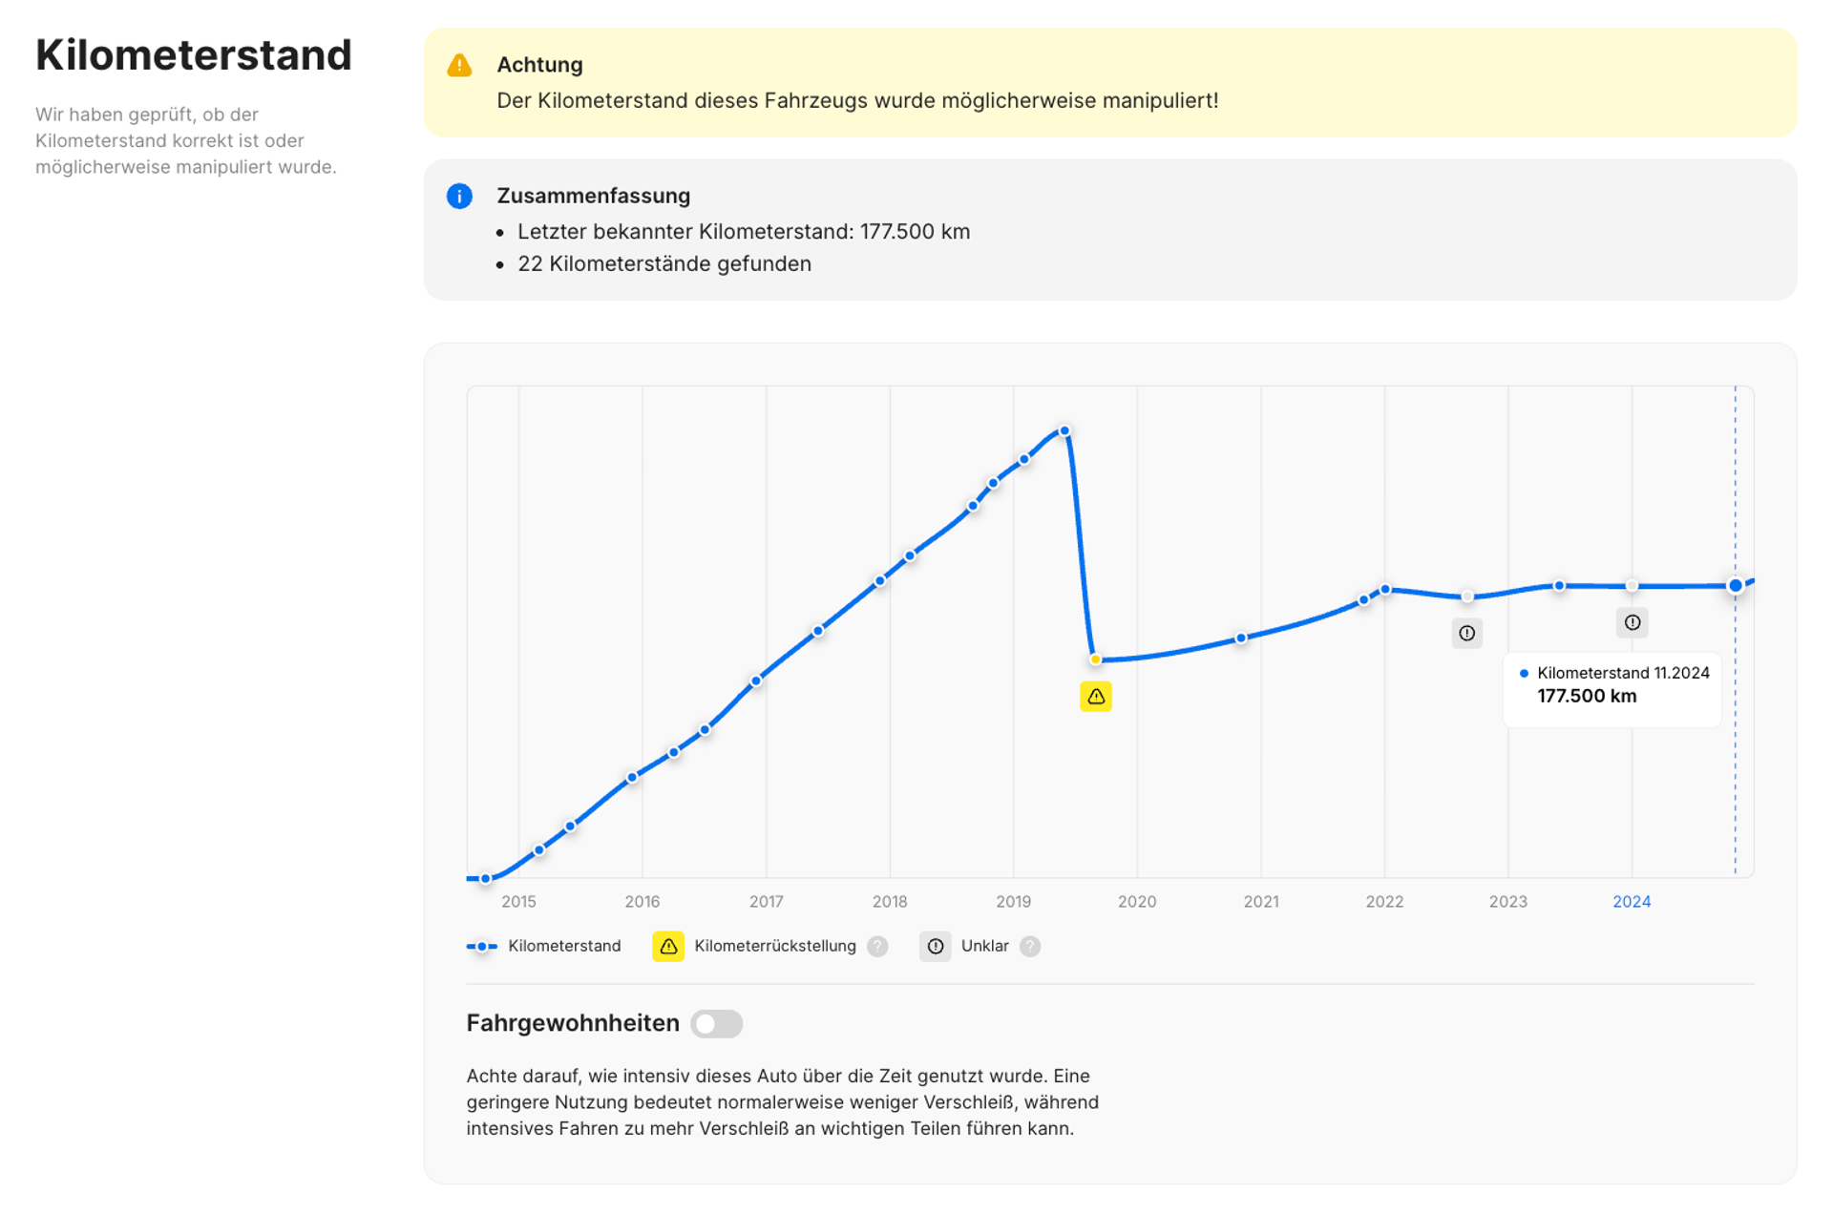Select the peak data point in 2019

click(1064, 431)
